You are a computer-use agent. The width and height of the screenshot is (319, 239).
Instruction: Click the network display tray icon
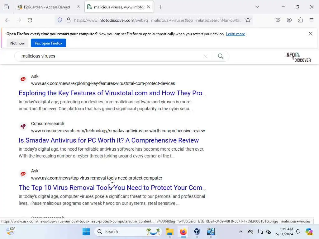(260, 232)
